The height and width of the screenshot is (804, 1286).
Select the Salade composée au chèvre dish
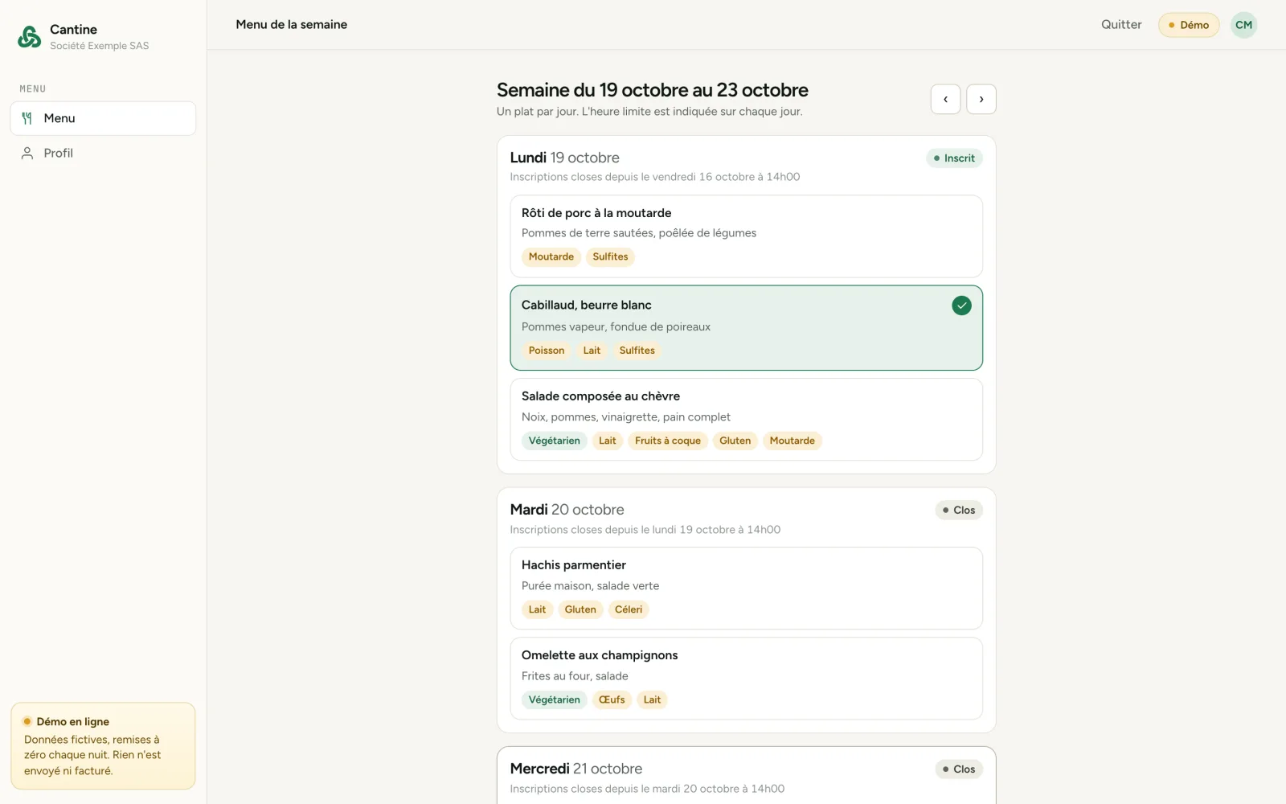(746, 419)
